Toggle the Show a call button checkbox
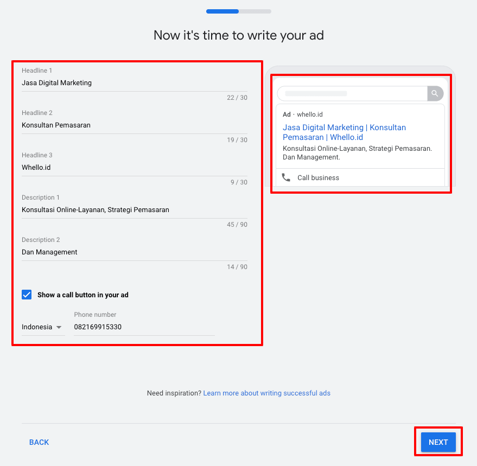 click(27, 295)
